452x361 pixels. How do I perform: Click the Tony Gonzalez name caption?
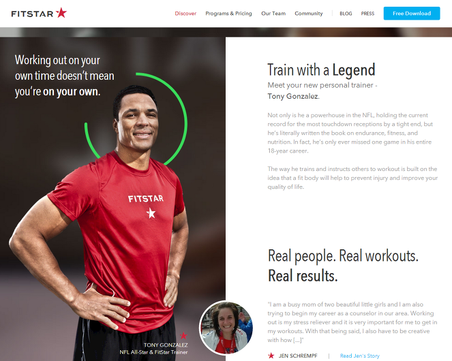point(166,345)
